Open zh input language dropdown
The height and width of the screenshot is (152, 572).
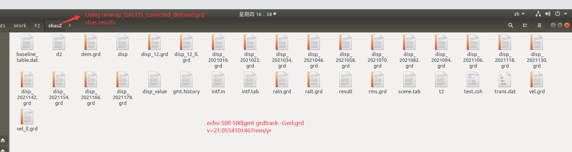point(519,14)
